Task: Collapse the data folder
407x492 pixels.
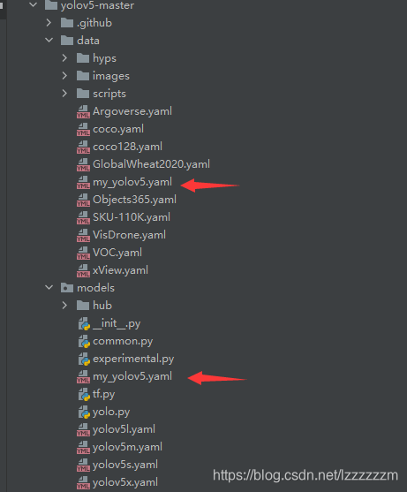Action: (x=49, y=40)
